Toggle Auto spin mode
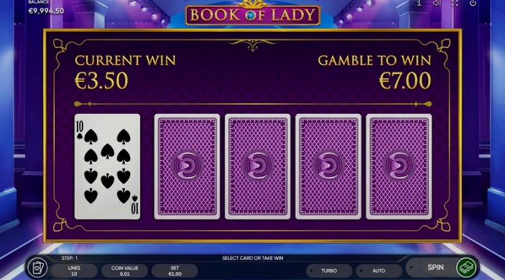 pos(379,271)
